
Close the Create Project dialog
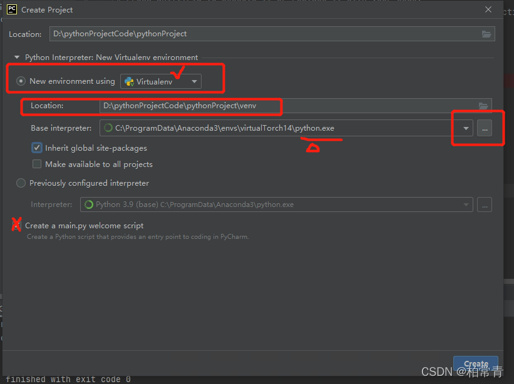pos(488,9)
